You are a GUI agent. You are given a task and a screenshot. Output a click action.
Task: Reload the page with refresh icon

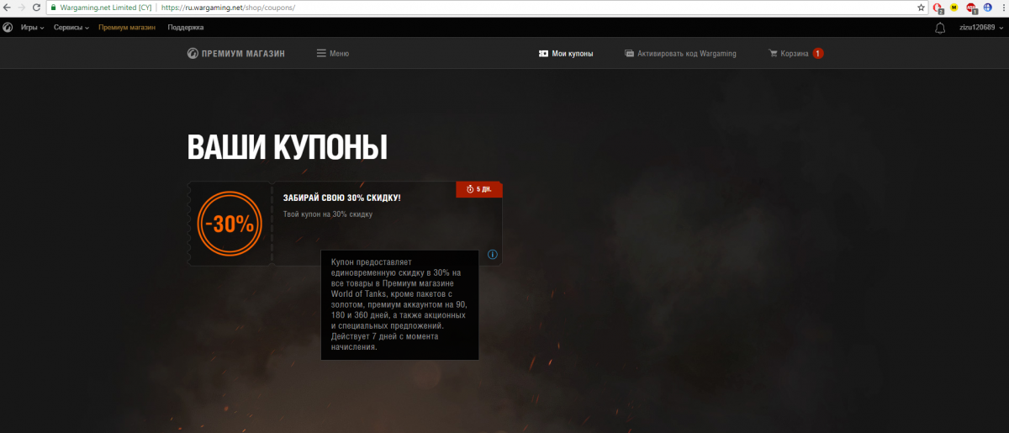[36, 7]
